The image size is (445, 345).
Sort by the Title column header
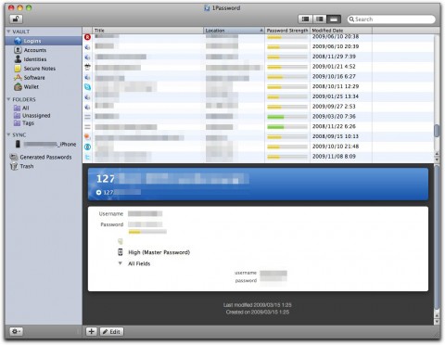tap(148, 31)
